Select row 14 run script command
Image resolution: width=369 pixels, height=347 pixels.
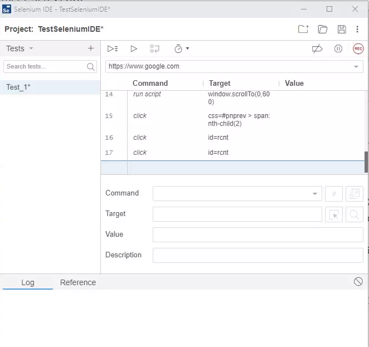point(233,98)
